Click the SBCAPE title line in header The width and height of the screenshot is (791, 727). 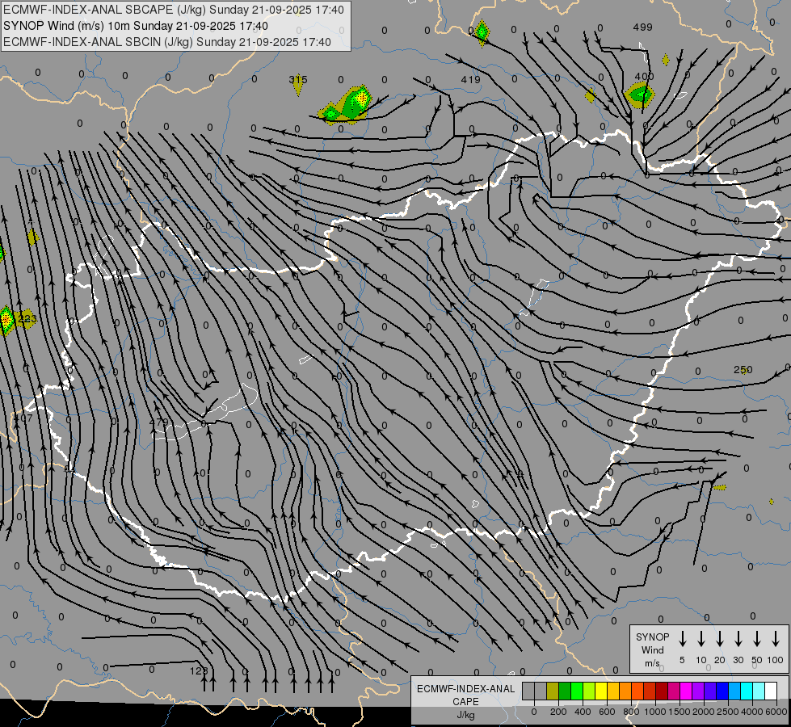174,10
